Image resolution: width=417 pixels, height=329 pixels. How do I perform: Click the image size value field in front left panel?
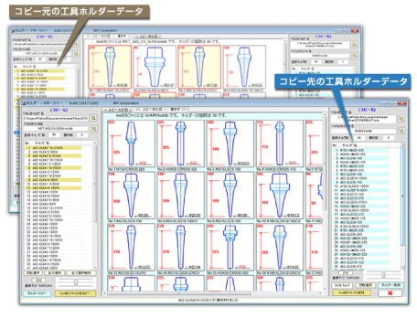(x=38, y=281)
